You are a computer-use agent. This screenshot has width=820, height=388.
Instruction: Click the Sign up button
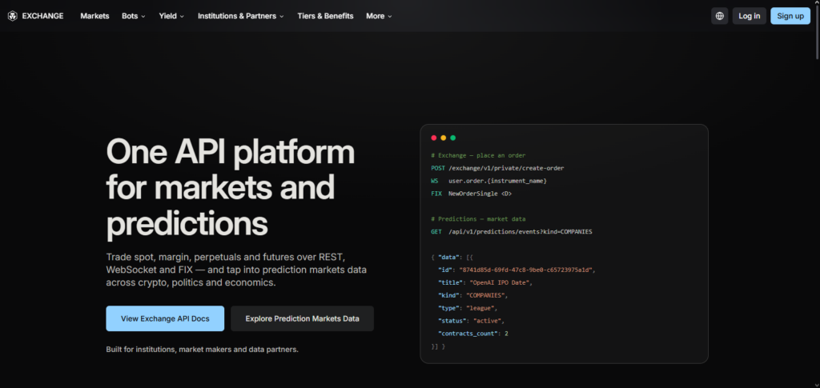(790, 16)
